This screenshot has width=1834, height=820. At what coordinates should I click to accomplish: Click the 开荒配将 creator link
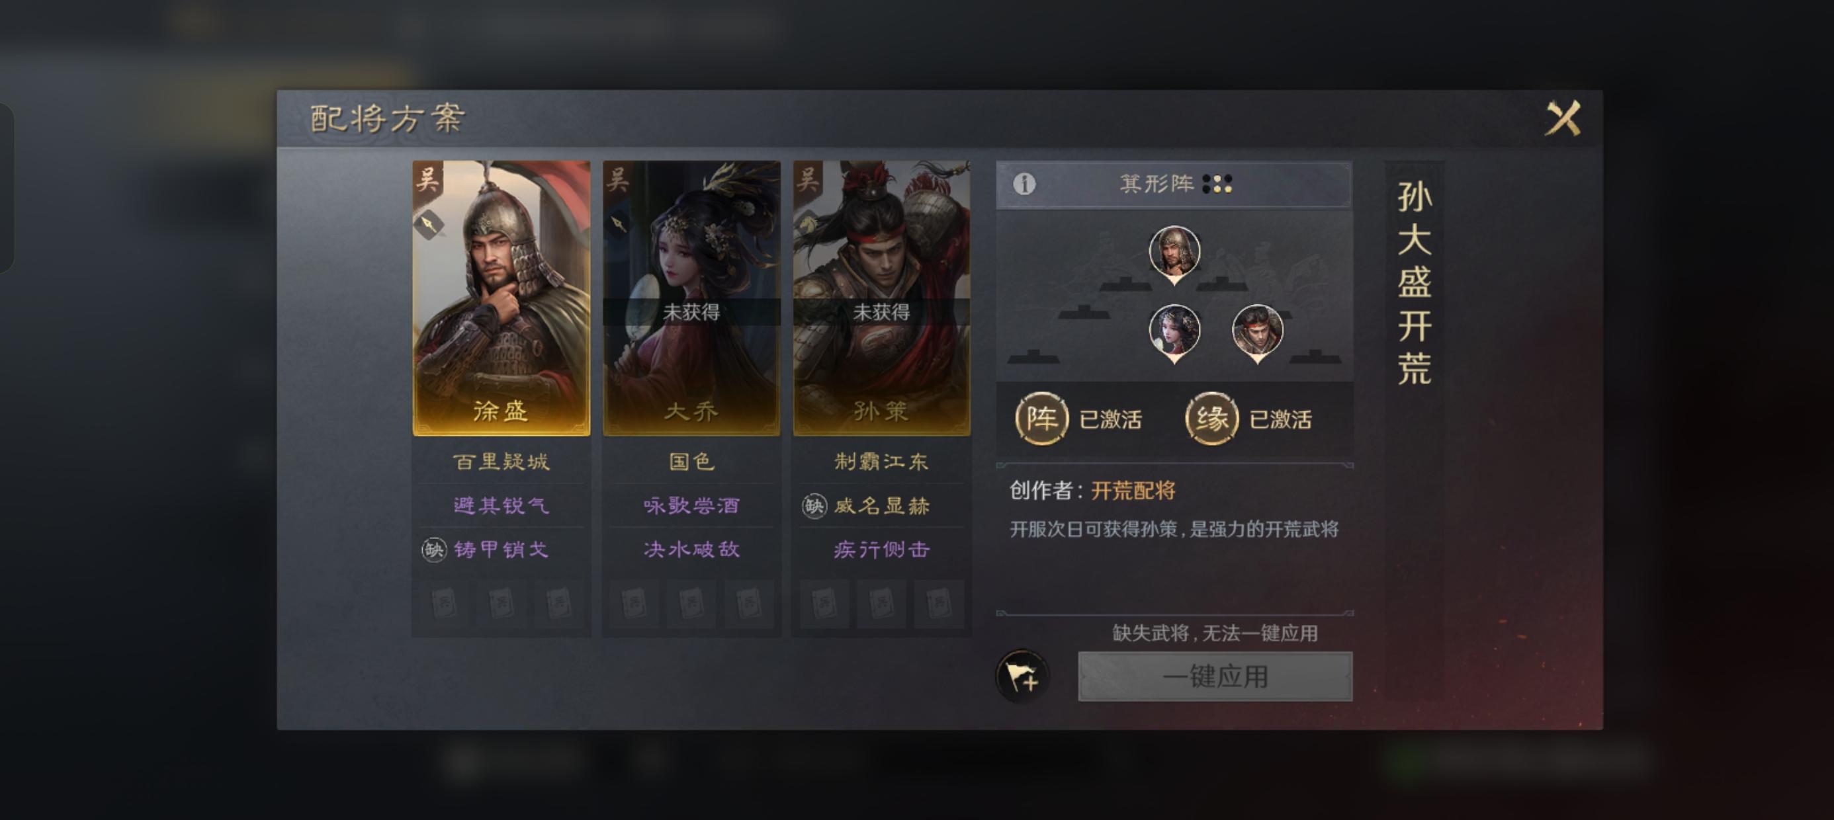1133,491
